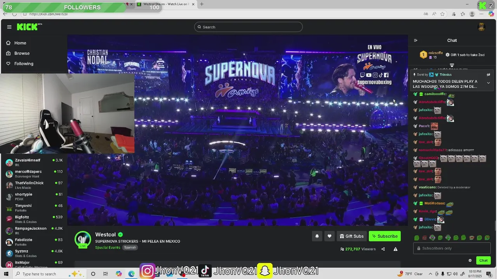Click the Kick search field

click(x=248, y=27)
